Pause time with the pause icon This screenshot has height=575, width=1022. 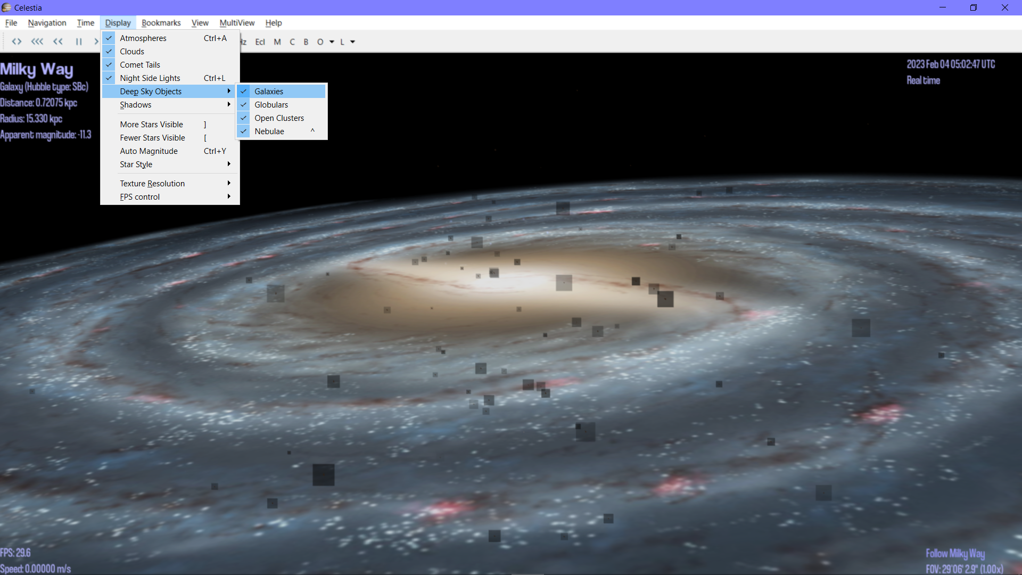79,42
